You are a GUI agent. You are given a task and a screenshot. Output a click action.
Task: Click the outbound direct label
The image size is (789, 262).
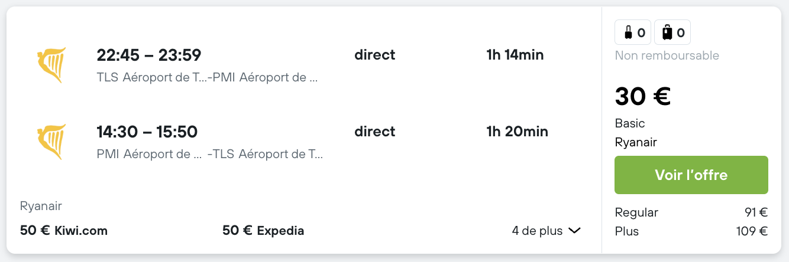(375, 55)
